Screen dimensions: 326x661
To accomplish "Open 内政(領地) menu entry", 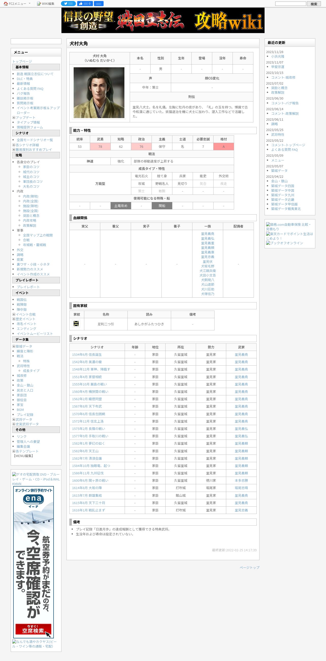I will [x=30, y=196].
